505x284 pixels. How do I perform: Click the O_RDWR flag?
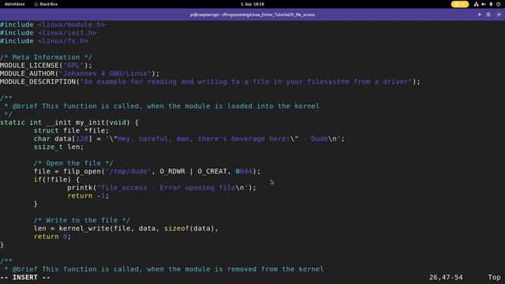(x=172, y=171)
